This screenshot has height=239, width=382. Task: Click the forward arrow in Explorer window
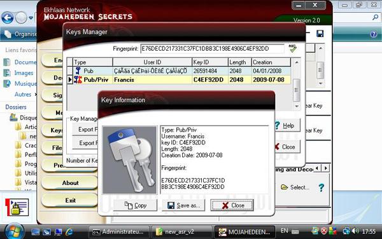[21, 18]
